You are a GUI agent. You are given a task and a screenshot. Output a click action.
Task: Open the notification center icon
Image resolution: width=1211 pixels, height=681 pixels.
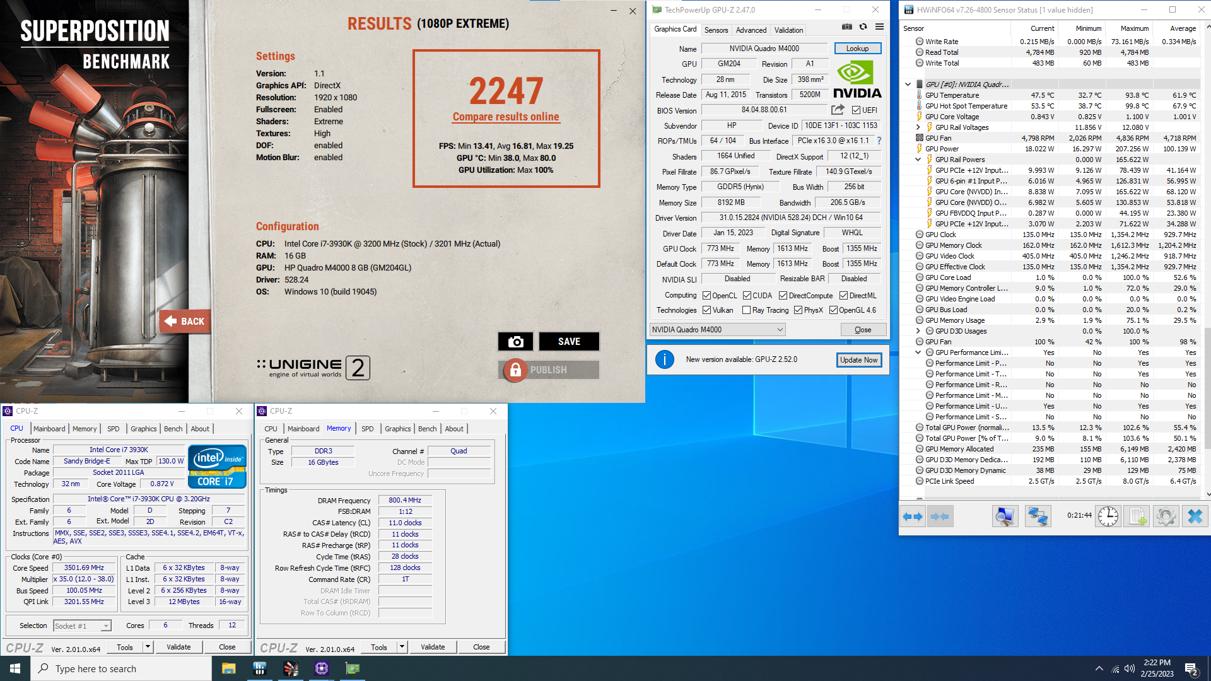1191,669
